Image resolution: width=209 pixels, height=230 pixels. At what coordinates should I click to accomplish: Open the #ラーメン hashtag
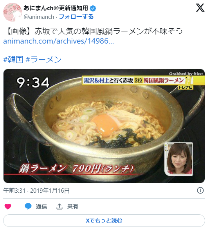pyautogui.click(x=43, y=59)
